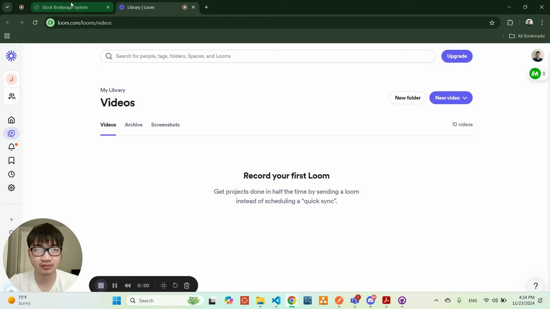Click the Upgrade button
The width and height of the screenshot is (550, 309).
pyautogui.click(x=457, y=56)
